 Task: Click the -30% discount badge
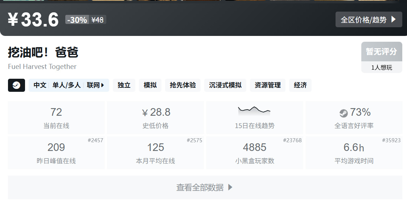pos(77,20)
